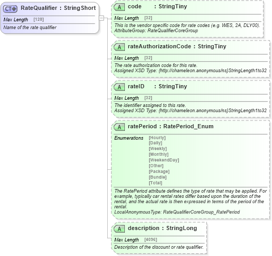Select the code : StringTiny heading

pyautogui.click(x=158, y=7)
